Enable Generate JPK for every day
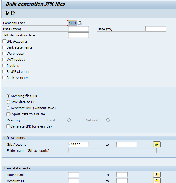 [8, 126]
